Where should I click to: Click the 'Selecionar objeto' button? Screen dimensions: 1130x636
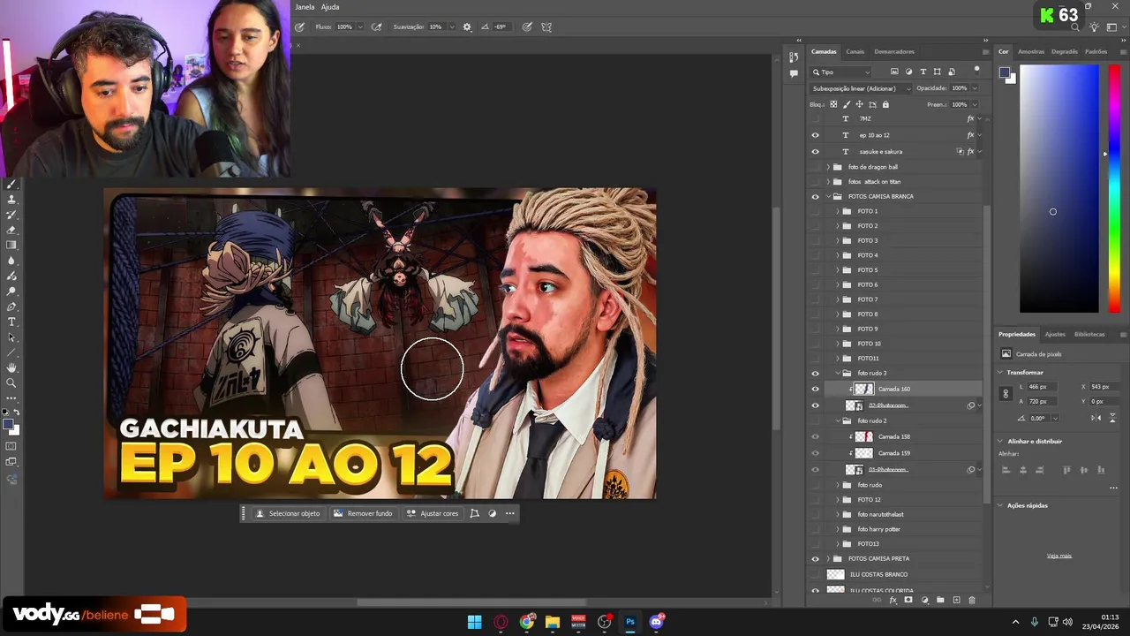point(288,513)
